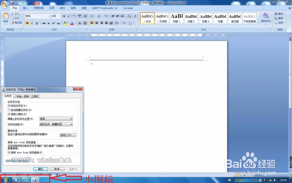Viewport: 292px width, 183px height.
Task: Click the decrease indent icon
Action: (113, 16)
